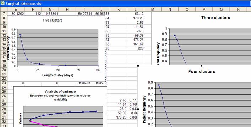Select column Q header
Viewport: 251px width, 127px height.
coord(221,10)
